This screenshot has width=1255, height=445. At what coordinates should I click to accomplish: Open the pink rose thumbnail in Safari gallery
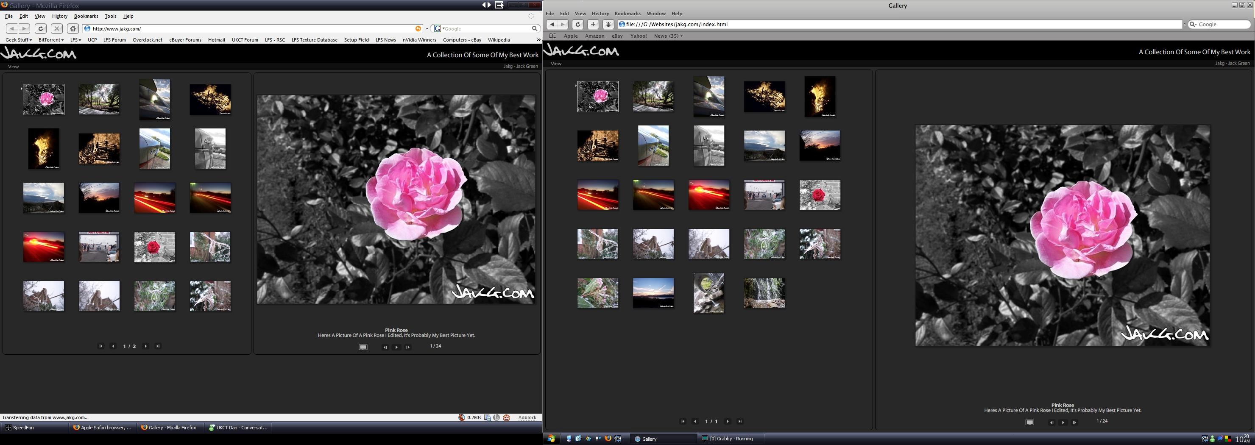[598, 97]
